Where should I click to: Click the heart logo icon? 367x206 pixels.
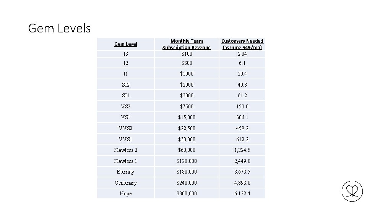352,191
